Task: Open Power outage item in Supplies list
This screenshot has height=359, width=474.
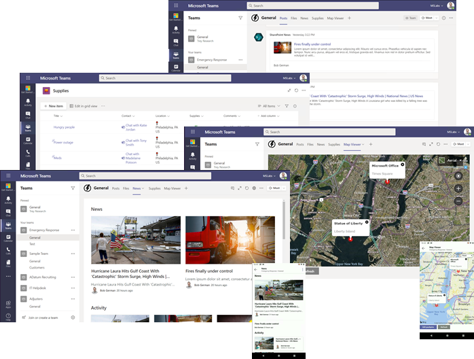Action: (x=63, y=142)
